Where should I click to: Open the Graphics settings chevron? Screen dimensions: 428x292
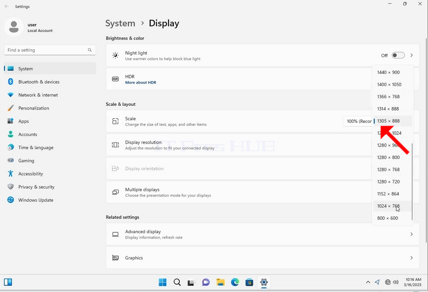[x=411, y=258]
